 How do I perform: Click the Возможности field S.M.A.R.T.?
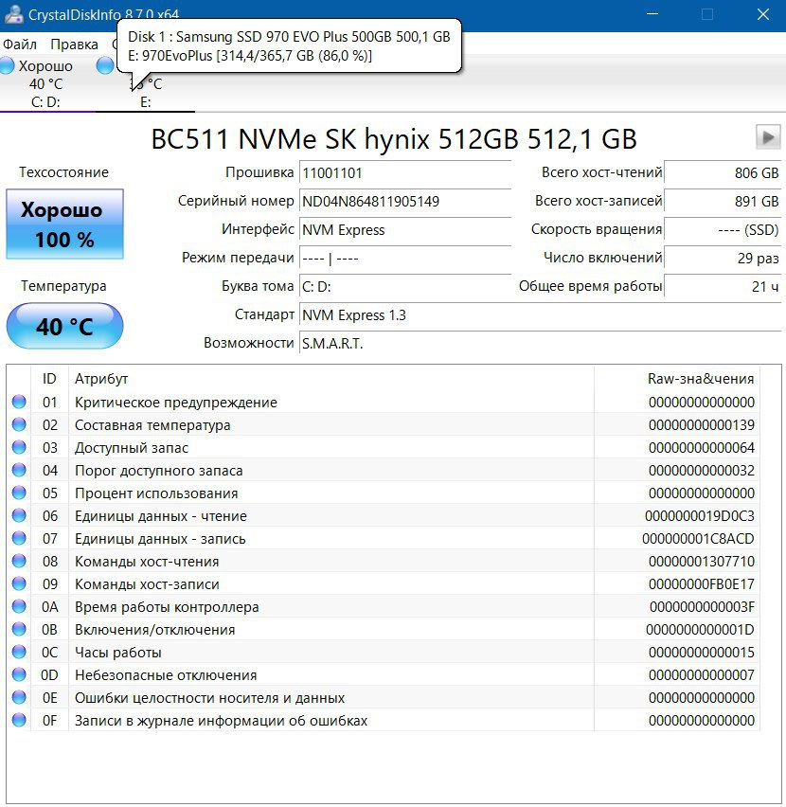[540, 343]
